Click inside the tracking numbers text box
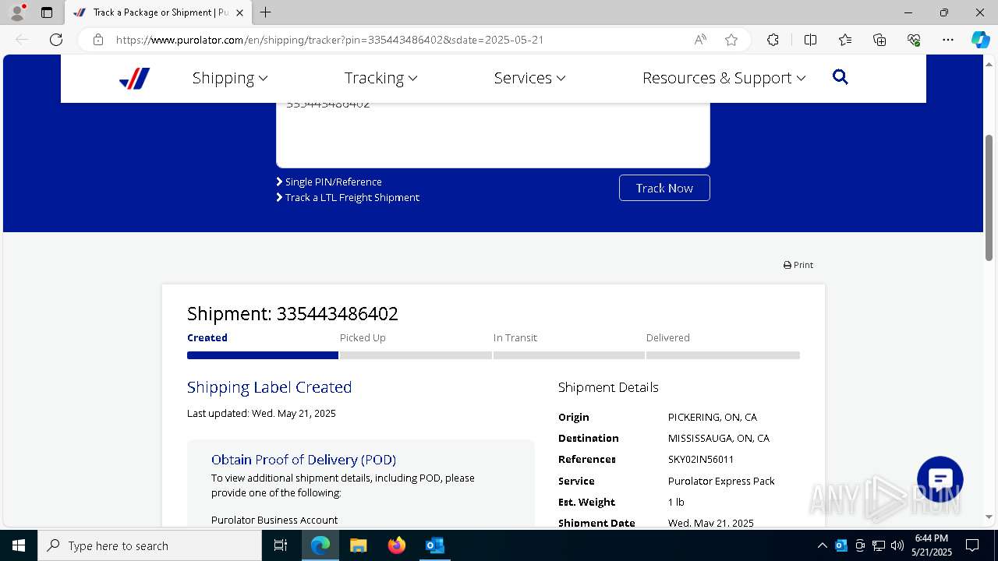Screen dimensions: 998x561 tap(493, 134)
